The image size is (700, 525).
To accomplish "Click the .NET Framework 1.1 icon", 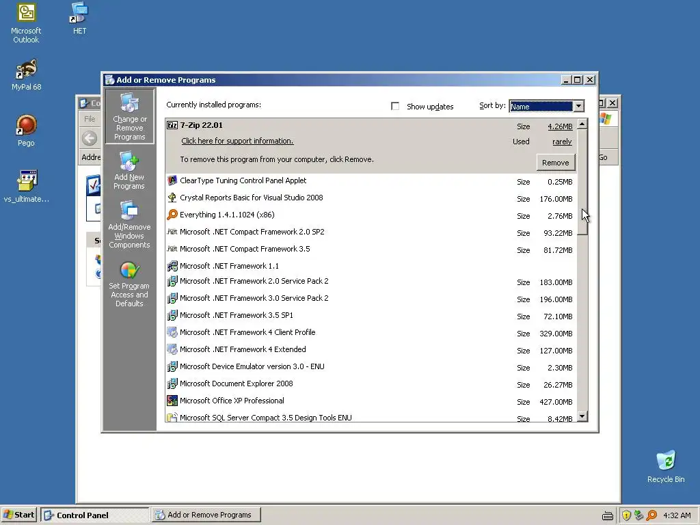I will [172, 266].
